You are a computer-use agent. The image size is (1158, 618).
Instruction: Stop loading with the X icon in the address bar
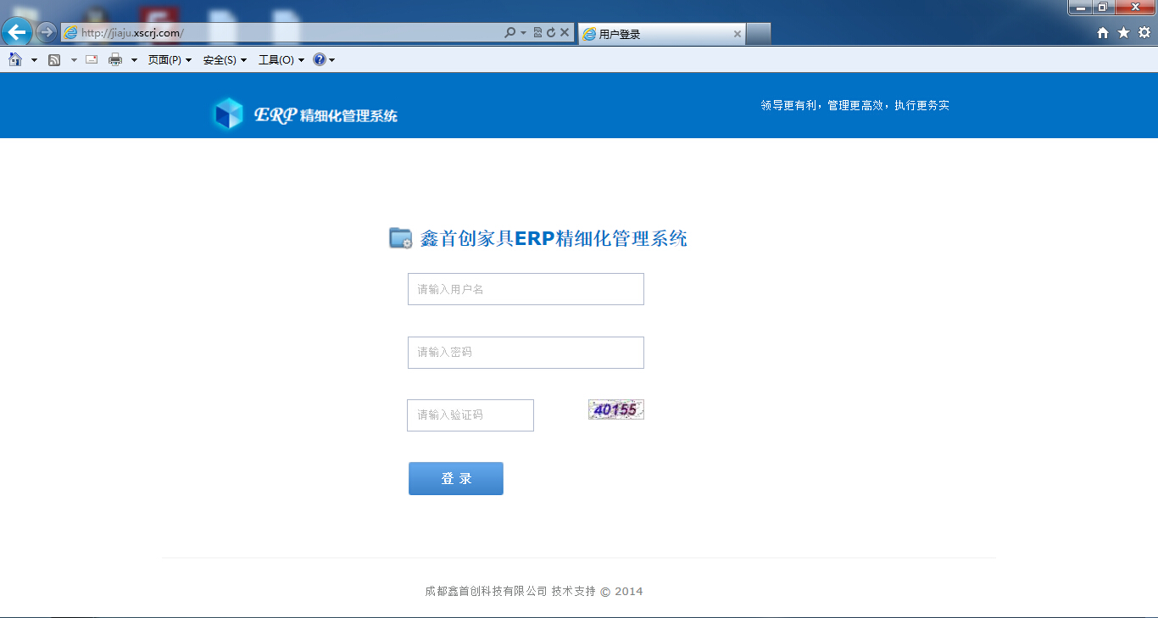tap(565, 33)
